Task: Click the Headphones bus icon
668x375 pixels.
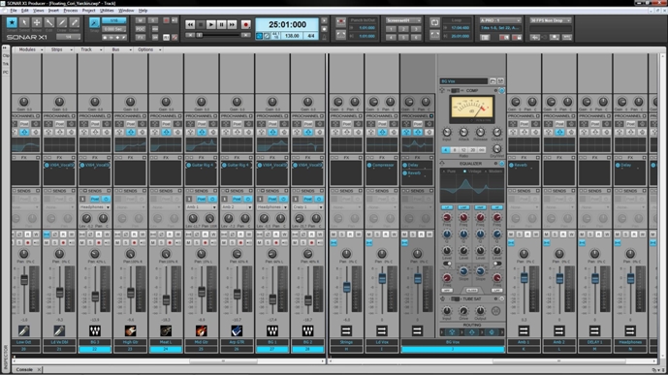Action: point(630,330)
